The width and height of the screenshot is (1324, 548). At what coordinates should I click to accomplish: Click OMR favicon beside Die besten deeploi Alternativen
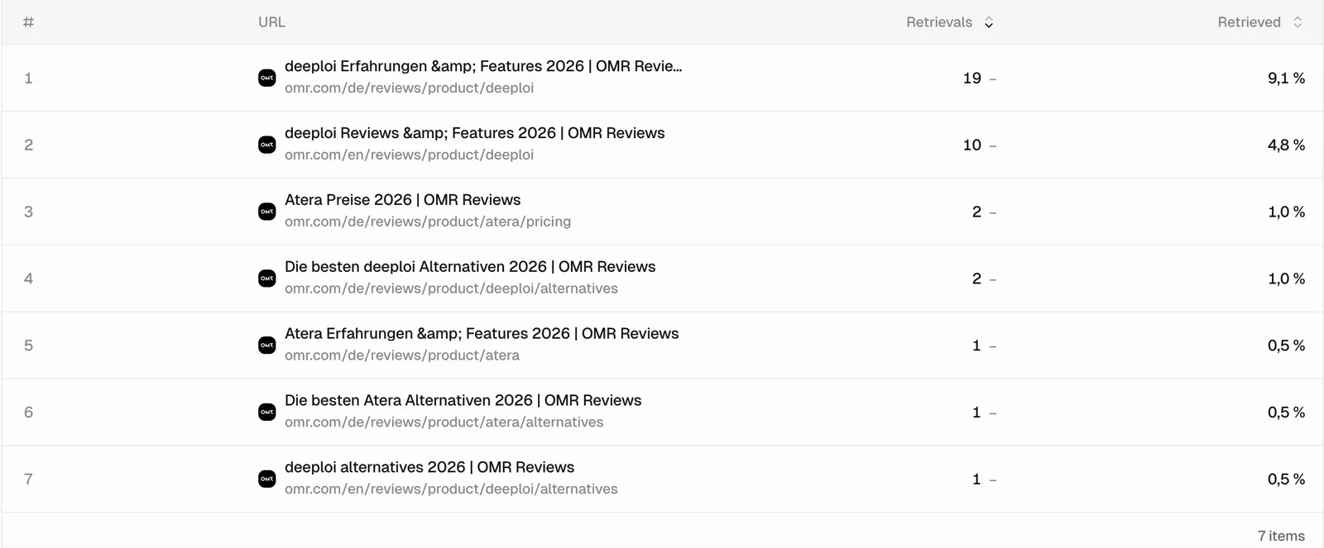[x=267, y=279]
